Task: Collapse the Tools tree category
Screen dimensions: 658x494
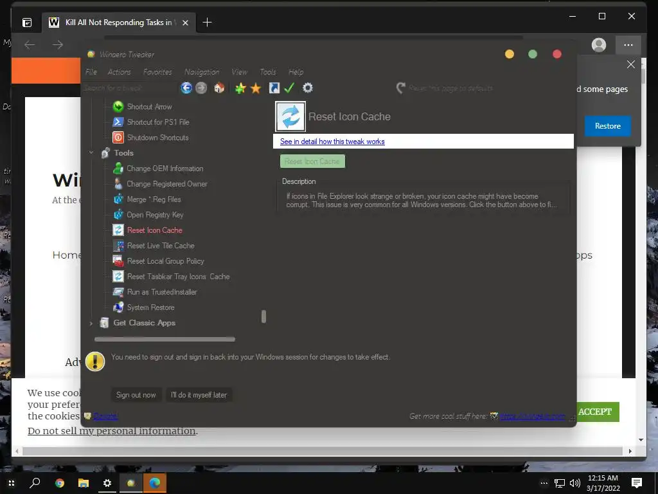Action: 91,153
